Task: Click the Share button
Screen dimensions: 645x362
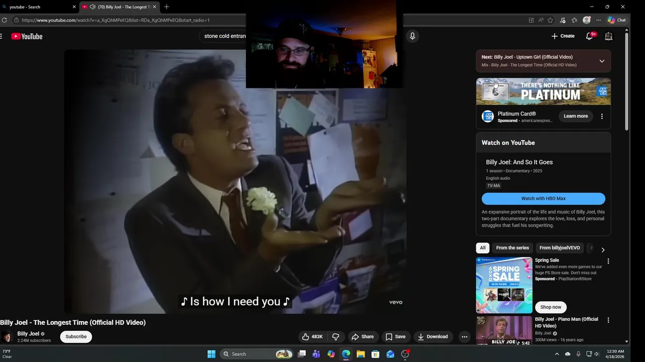Action: [363, 337]
